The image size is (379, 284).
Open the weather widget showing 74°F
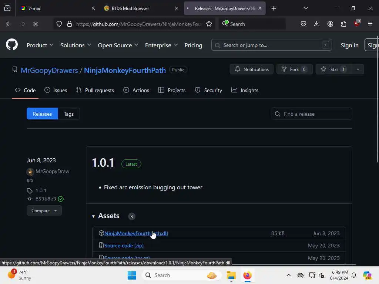pos(19,275)
